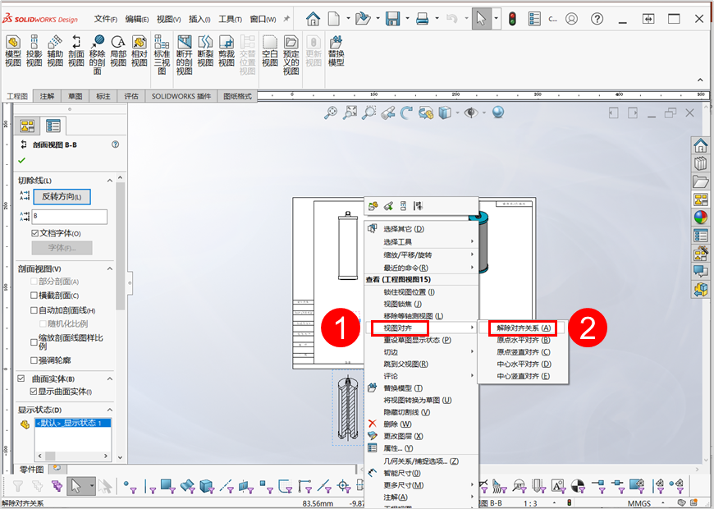Click the section label input field containing B
Viewport: 714px width, 509px height.
69,217
